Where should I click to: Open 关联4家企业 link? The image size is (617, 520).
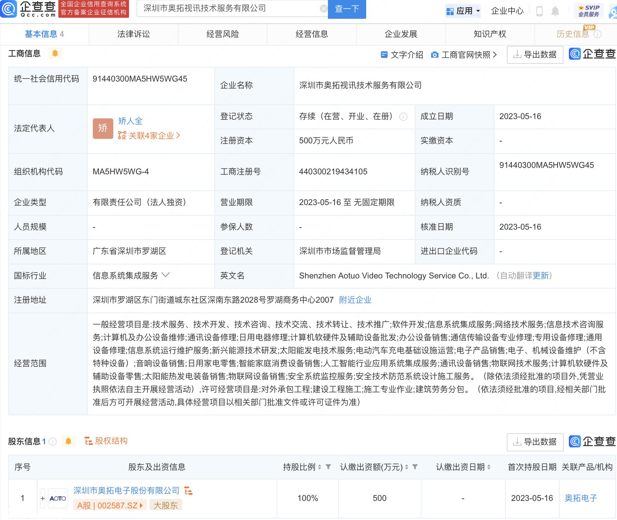149,135
